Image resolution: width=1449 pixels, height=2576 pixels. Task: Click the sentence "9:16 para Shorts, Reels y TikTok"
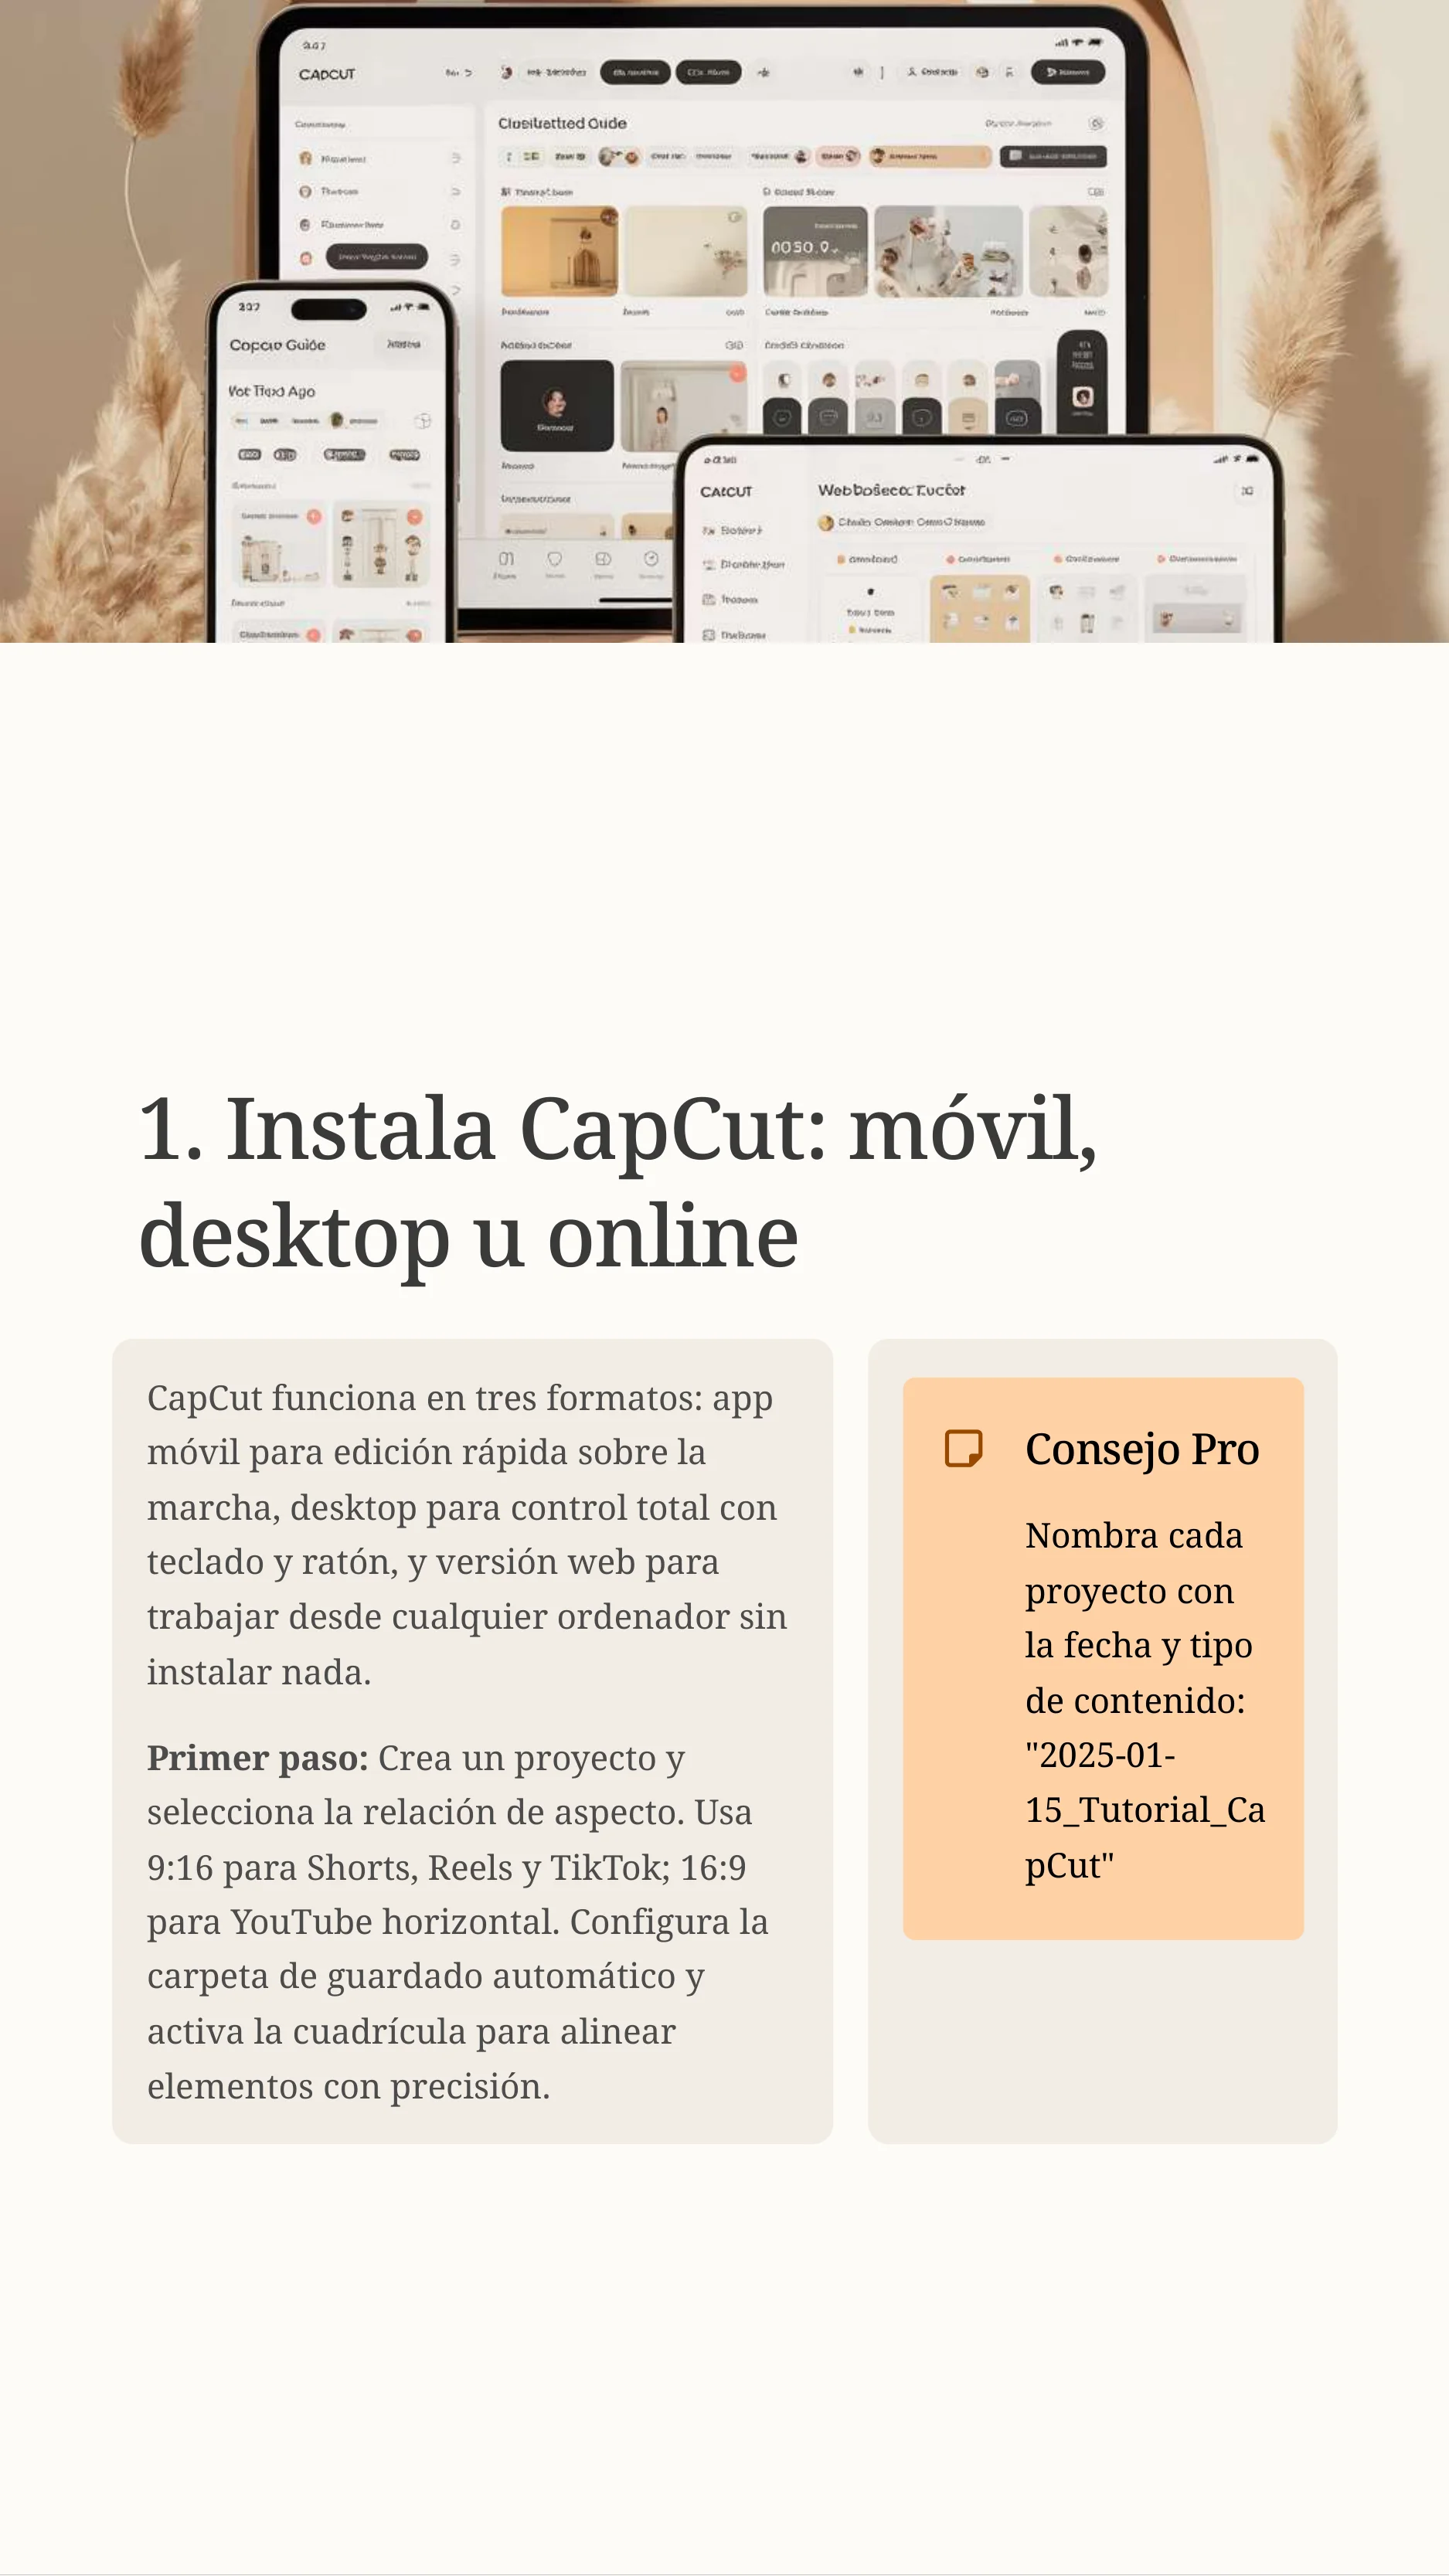tap(408, 1867)
